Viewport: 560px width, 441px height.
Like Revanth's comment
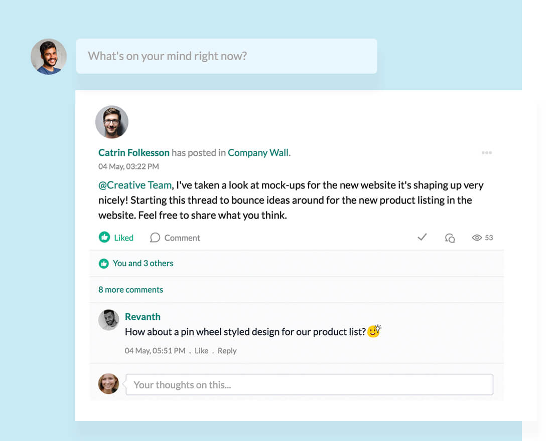(x=201, y=351)
